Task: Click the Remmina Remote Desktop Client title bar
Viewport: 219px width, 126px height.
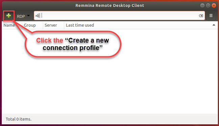Action: point(109,5)
